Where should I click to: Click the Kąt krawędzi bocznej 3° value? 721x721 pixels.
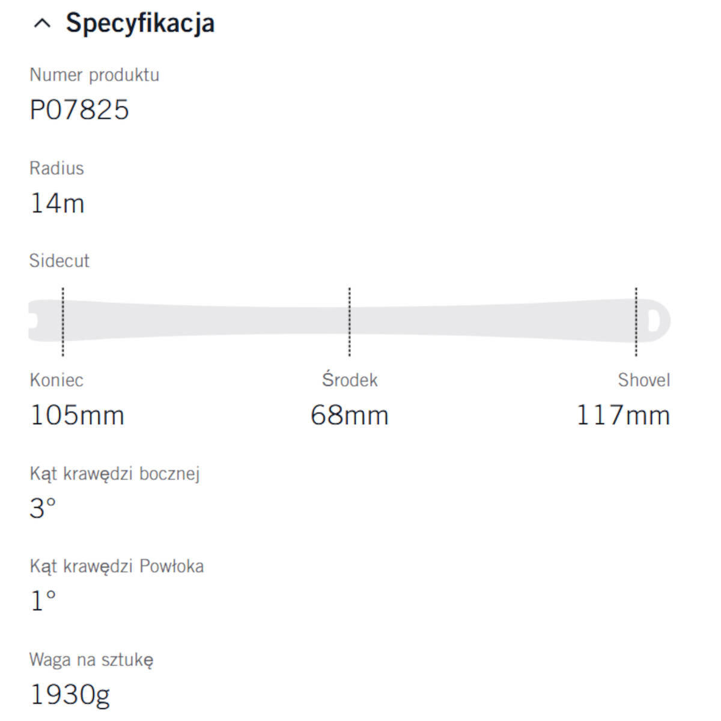[43, 508]
